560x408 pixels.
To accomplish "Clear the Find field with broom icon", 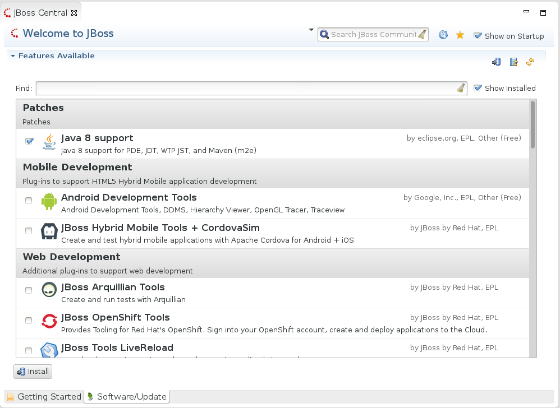I will pyautogui.click(x=460, y=88).
